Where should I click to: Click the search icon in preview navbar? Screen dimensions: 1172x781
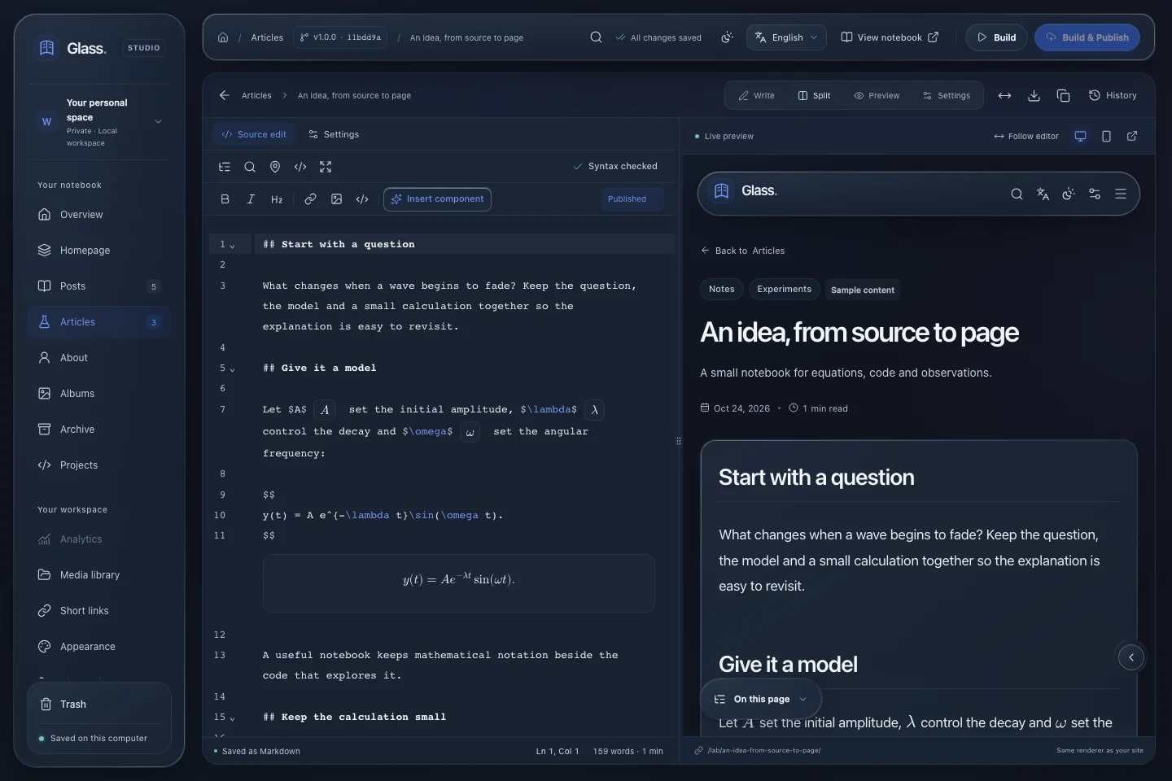(x=1017, y=194)
